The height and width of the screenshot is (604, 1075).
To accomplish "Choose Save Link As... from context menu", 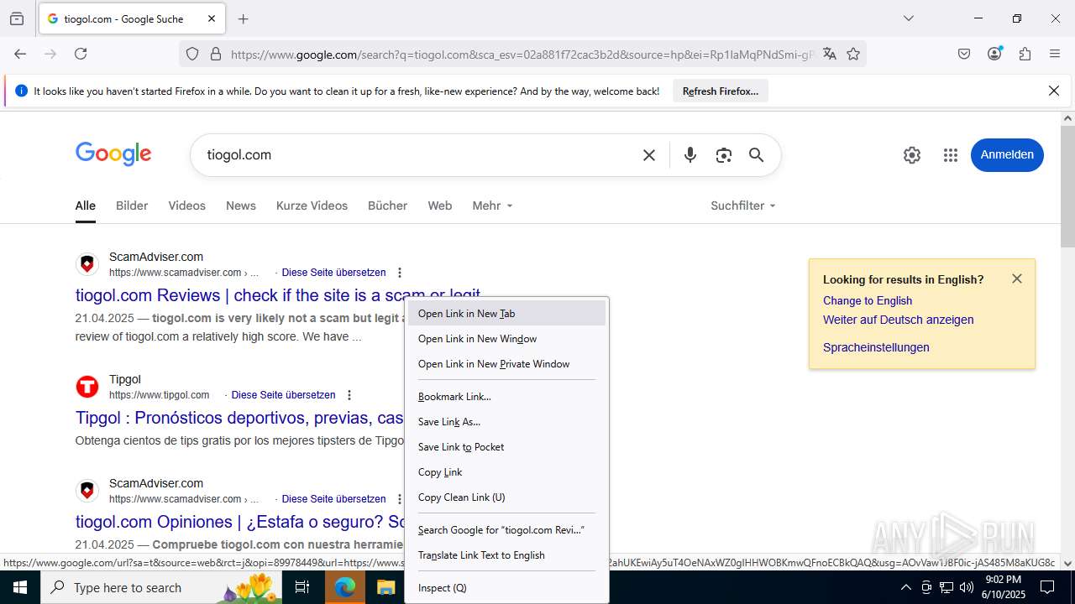I will click(x=506, y=422).
